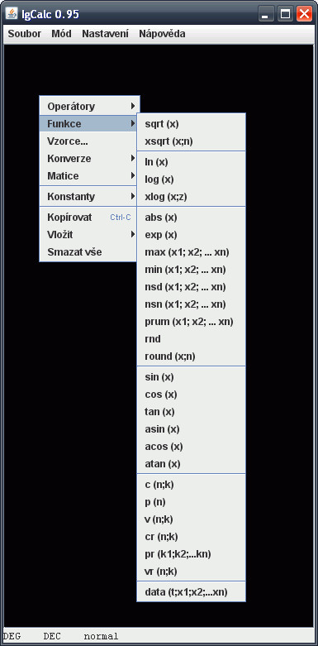Insert the acos (x) function
Image resolution: width=318 pixels, height=646 pixels.
click(192, 446)
